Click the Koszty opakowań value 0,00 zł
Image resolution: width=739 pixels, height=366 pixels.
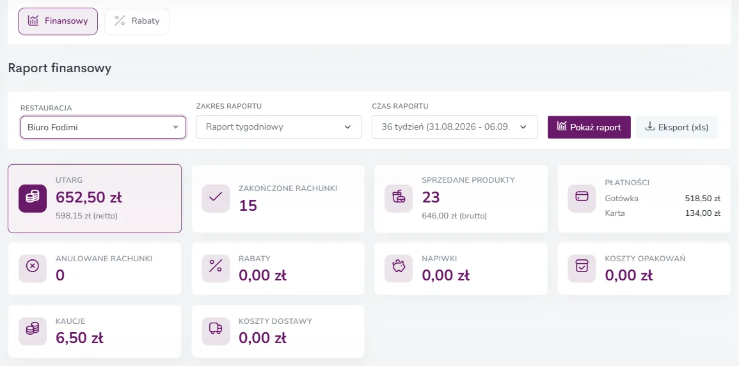(629, 275)
